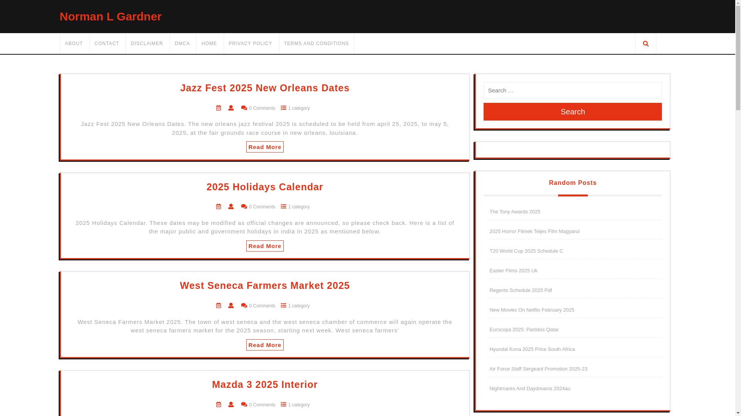This screenshot has width=741, height=416.
Task: Click author icon under West Seneca Farmers Market
Action: [x=231, y=306]
